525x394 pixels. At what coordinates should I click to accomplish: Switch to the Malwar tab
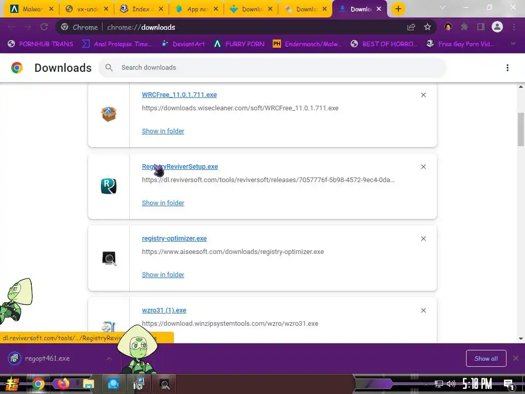32,9
